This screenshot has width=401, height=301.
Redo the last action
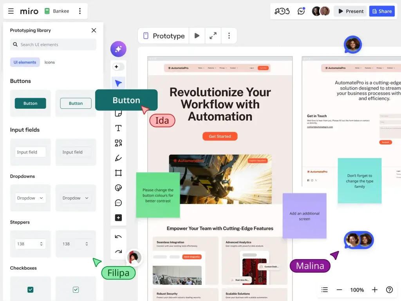click(118, 251)
